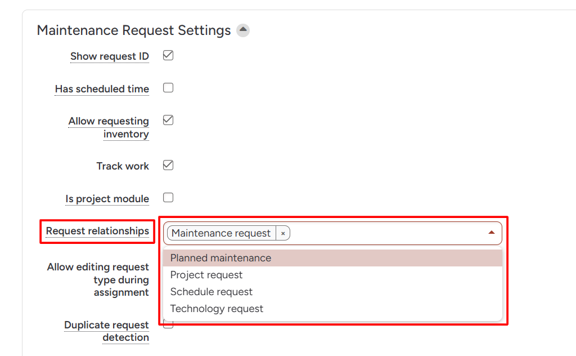Viewport: 576px width, 356px height.
Task: Check the Is project module box
Action: click(168, 198)
